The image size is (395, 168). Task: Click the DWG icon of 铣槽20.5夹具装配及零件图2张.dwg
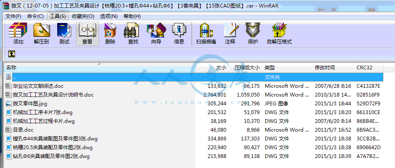[9, 148]
